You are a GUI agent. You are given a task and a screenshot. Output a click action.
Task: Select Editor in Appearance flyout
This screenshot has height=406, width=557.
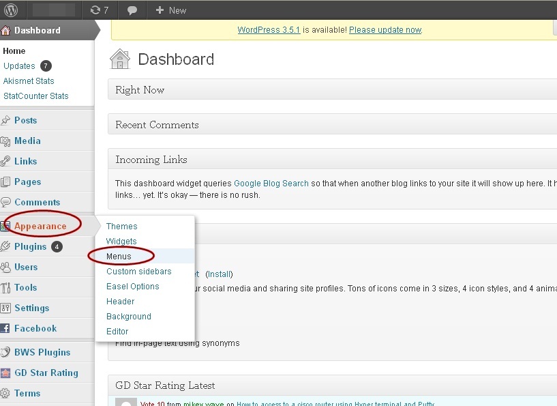pyautogui.click(x=117, y=332)
